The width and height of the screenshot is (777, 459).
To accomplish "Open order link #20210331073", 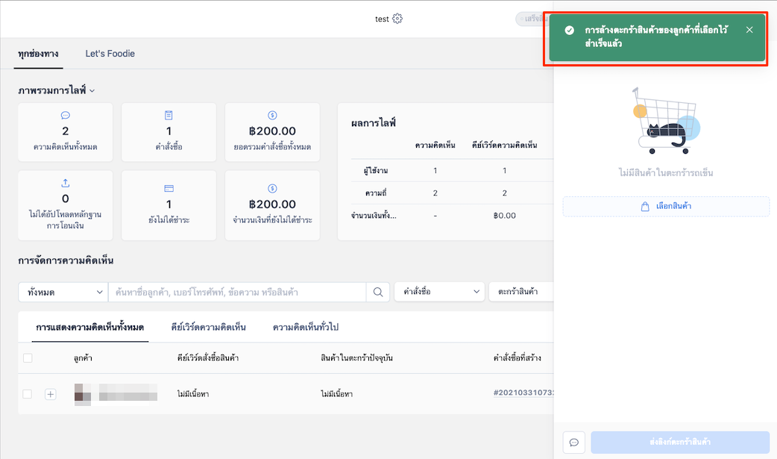I will 523,393.
